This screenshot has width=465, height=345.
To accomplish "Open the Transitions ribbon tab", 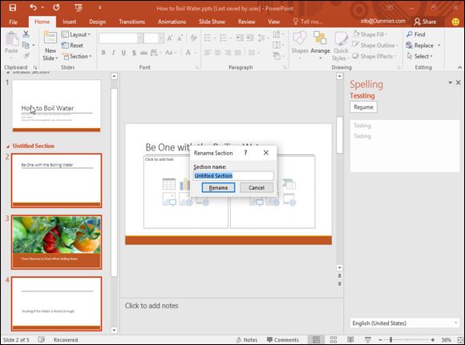I will pos(131,22).
